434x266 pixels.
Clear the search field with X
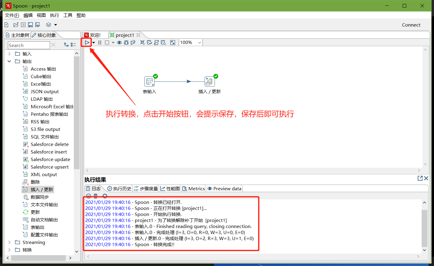pos(53,45)
